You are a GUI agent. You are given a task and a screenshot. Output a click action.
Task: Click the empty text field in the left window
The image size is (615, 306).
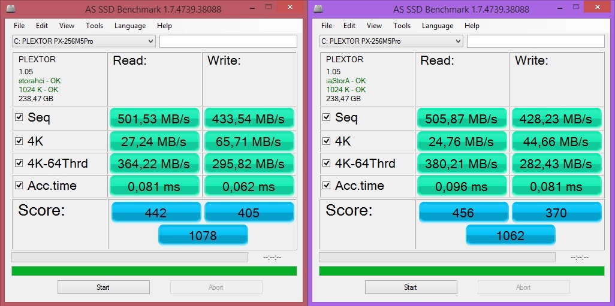click(x=228, y=41)
